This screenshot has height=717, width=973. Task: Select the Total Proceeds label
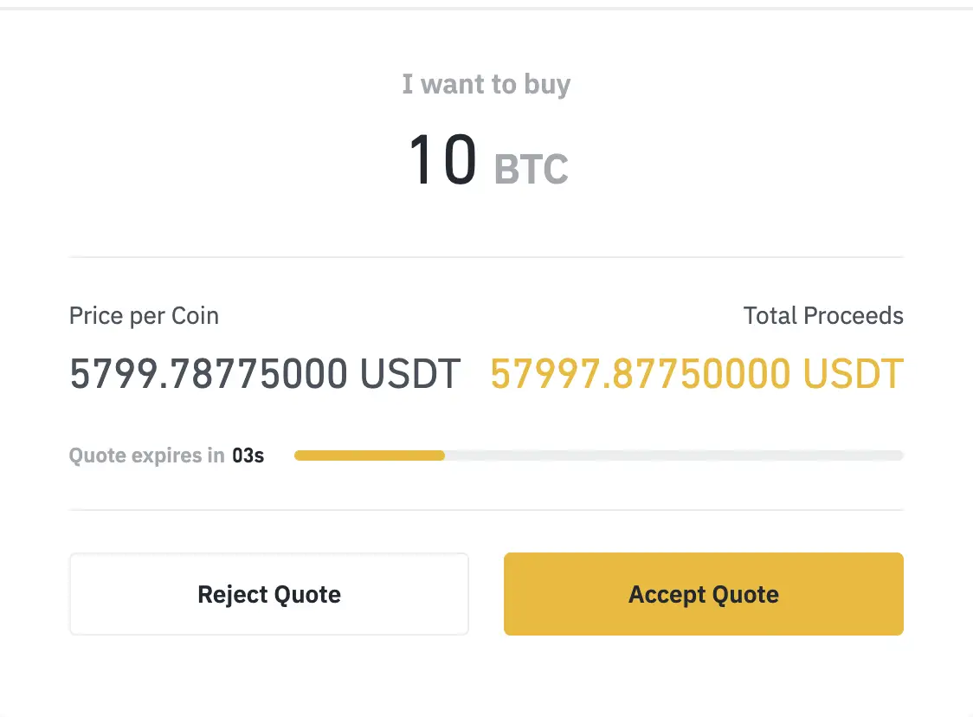click(x=823, y=315)
